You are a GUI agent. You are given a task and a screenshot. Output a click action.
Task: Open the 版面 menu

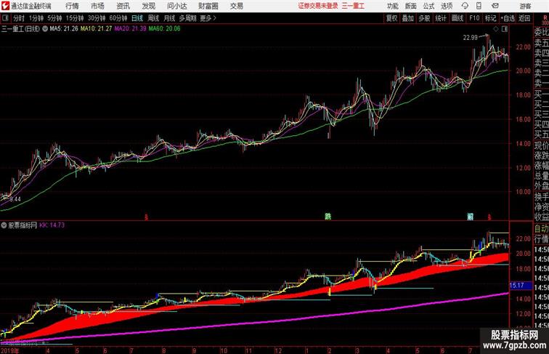410,6
